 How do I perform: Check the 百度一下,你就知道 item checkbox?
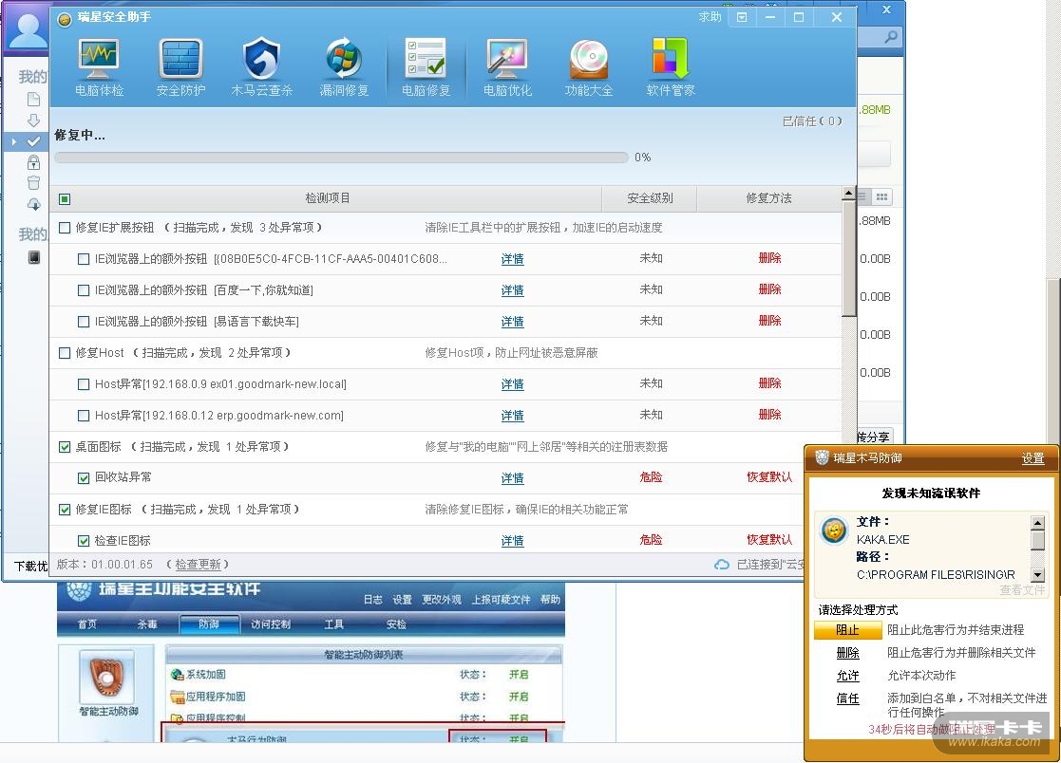click(84, 290)
